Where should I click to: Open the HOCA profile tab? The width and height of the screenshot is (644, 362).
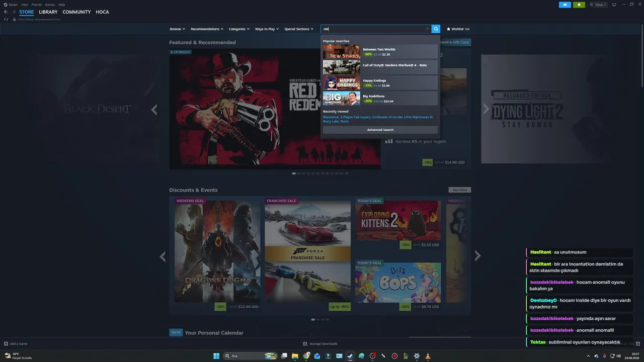tap(102, 12)
